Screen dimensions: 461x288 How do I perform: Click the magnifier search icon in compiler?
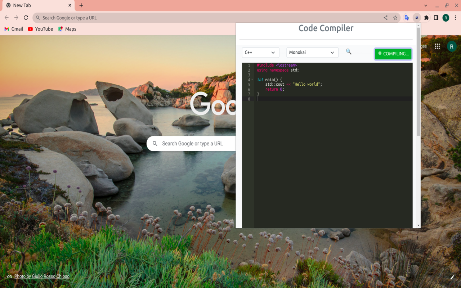[349, 52]
